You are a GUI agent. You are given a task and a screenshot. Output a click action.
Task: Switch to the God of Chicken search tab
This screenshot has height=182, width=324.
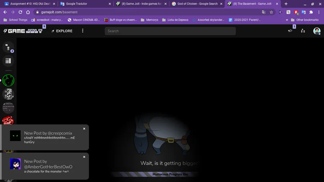point(197,4)
